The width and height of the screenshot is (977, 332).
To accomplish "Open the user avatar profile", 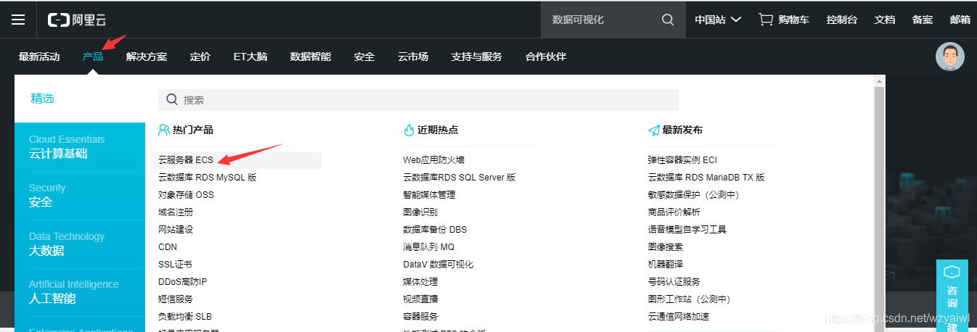I will pyautogui.click(x=949, y=57).
